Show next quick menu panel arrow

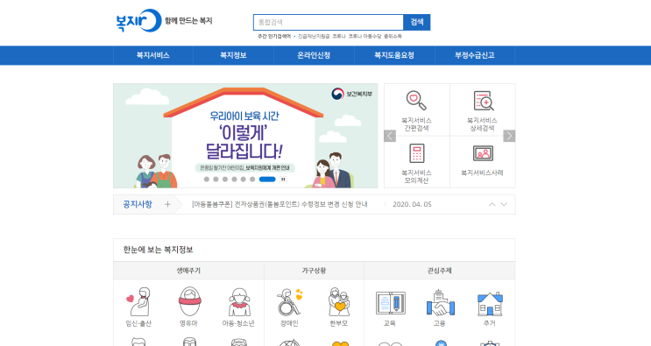(509, 136)
